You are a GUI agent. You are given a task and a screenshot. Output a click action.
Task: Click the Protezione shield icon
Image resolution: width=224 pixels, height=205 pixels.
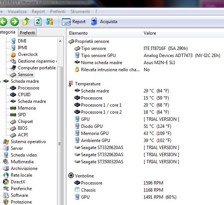point(6,202)
